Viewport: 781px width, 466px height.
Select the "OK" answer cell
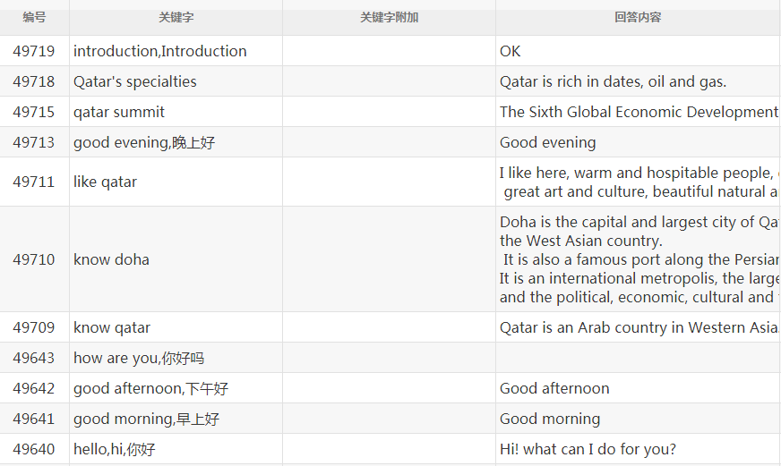pos(511,51)
